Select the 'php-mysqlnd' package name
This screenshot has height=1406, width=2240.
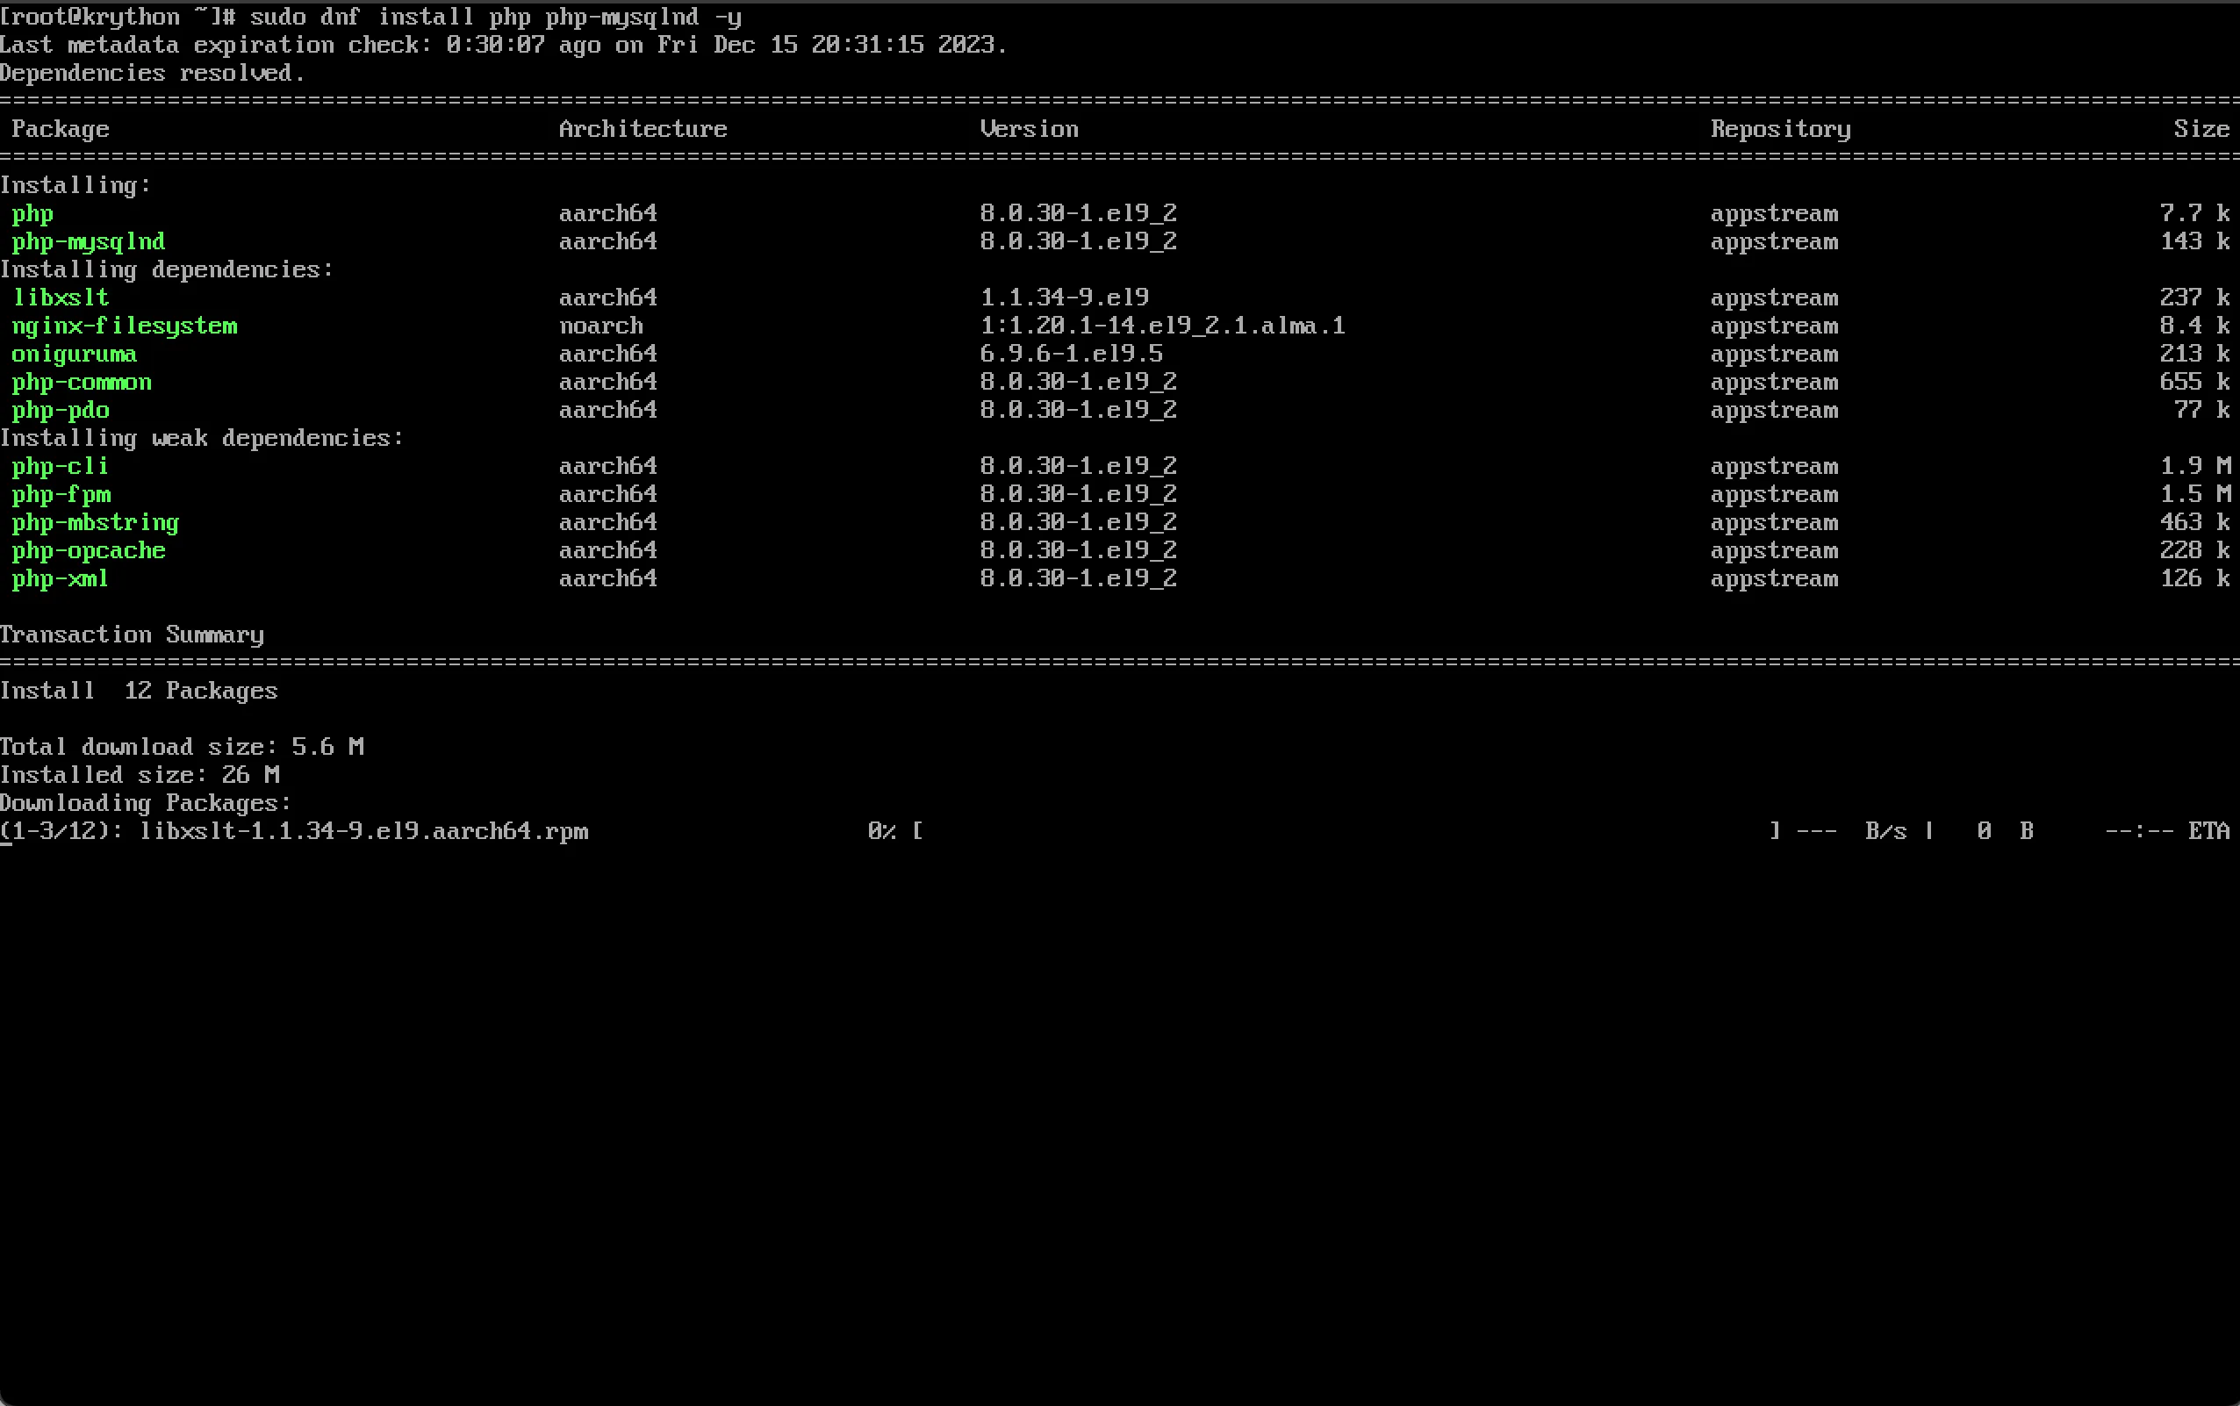pos(89,241)
